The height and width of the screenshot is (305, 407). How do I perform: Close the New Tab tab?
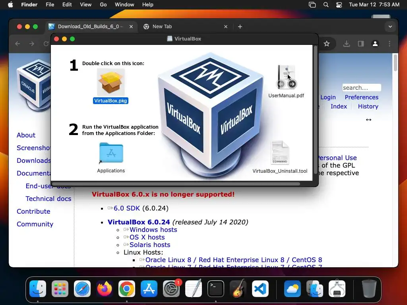point(226,27)
